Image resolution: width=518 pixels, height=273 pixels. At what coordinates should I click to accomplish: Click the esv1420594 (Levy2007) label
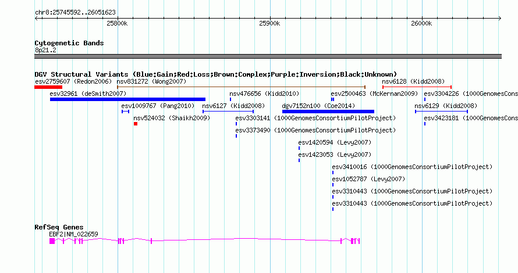click(x=335, y=142)
